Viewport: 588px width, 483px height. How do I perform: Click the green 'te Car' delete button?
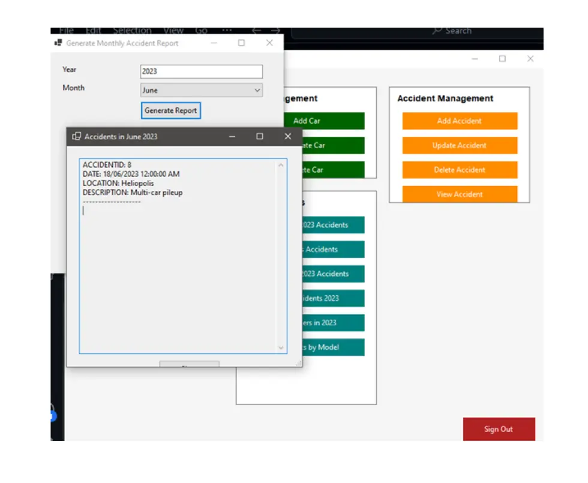coord(333,169)
